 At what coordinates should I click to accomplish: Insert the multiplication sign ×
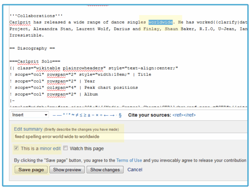97,115
